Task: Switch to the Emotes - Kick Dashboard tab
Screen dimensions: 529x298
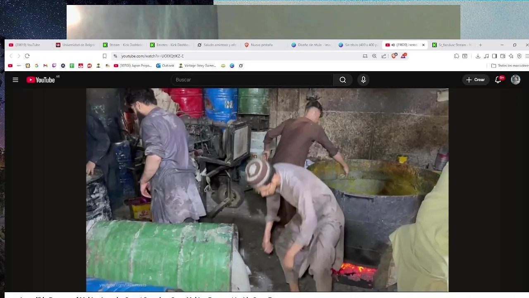Action: click(171, 45)
